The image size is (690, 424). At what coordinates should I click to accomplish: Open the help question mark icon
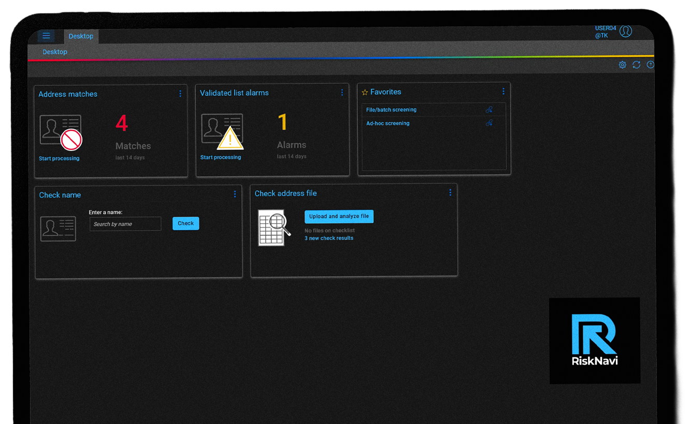(651, 65)
